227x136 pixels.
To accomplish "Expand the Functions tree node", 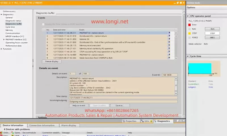I will point(1,49).
